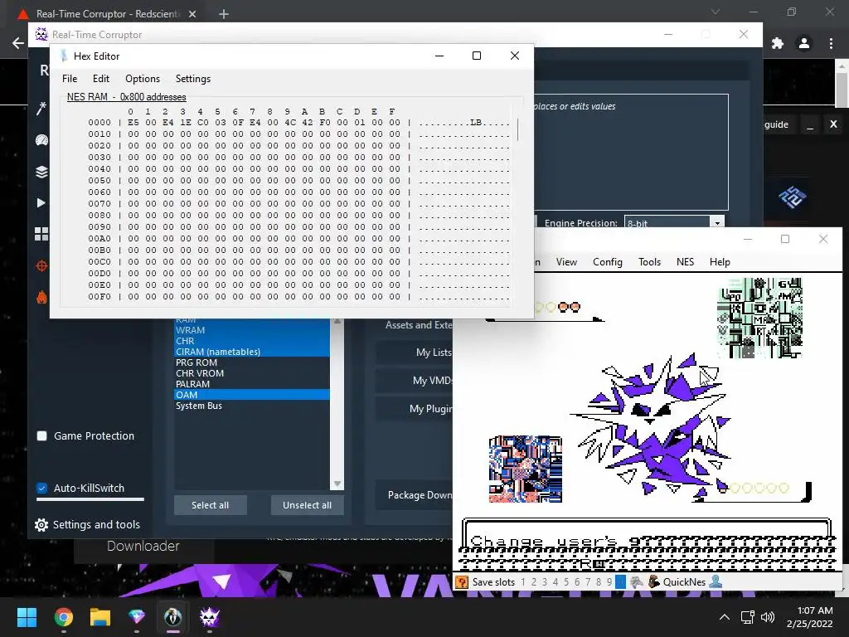Click the question block icon in emulator status bar
The height and width of the screenshot is (637, 849).
click(x=462, y=582)
